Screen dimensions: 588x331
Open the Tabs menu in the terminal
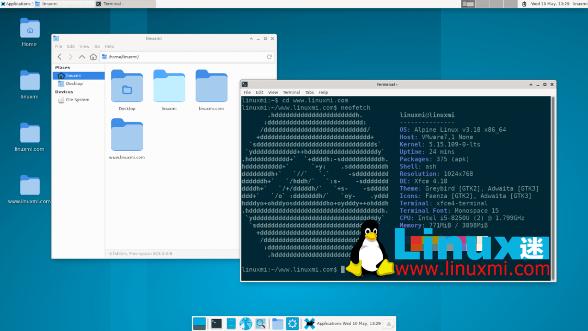point(309,92)
